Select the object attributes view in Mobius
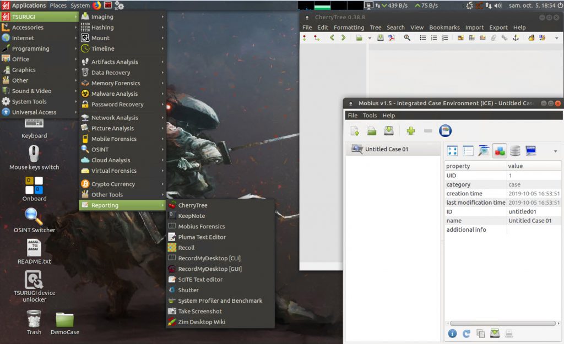This screenshot has width=564, height=344. [499, 150]
